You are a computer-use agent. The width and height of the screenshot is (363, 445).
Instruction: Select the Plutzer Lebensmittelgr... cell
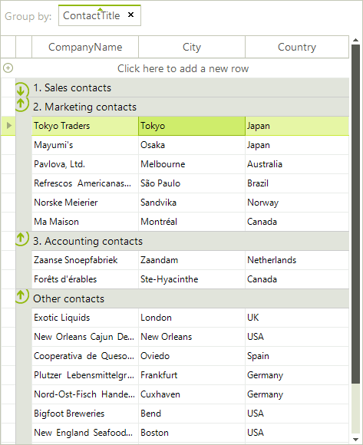[85, 375]
